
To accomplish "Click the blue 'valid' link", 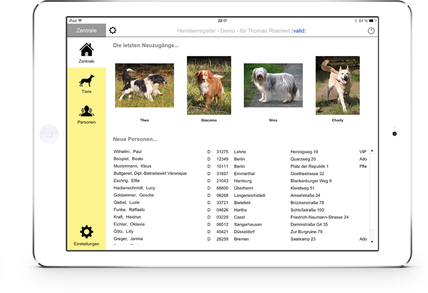I will (x=298, y=31).
